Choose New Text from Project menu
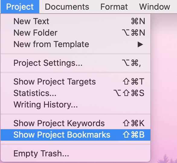177x163 pixels. 76,21
